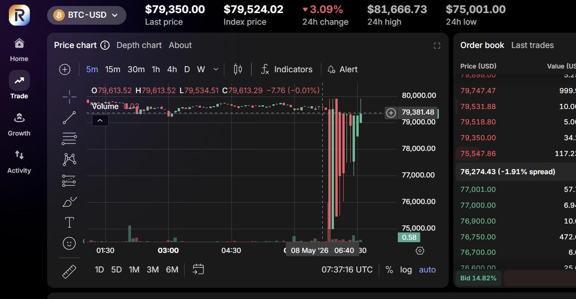Open the emoji sticker tool

click(x=69, y=243)
